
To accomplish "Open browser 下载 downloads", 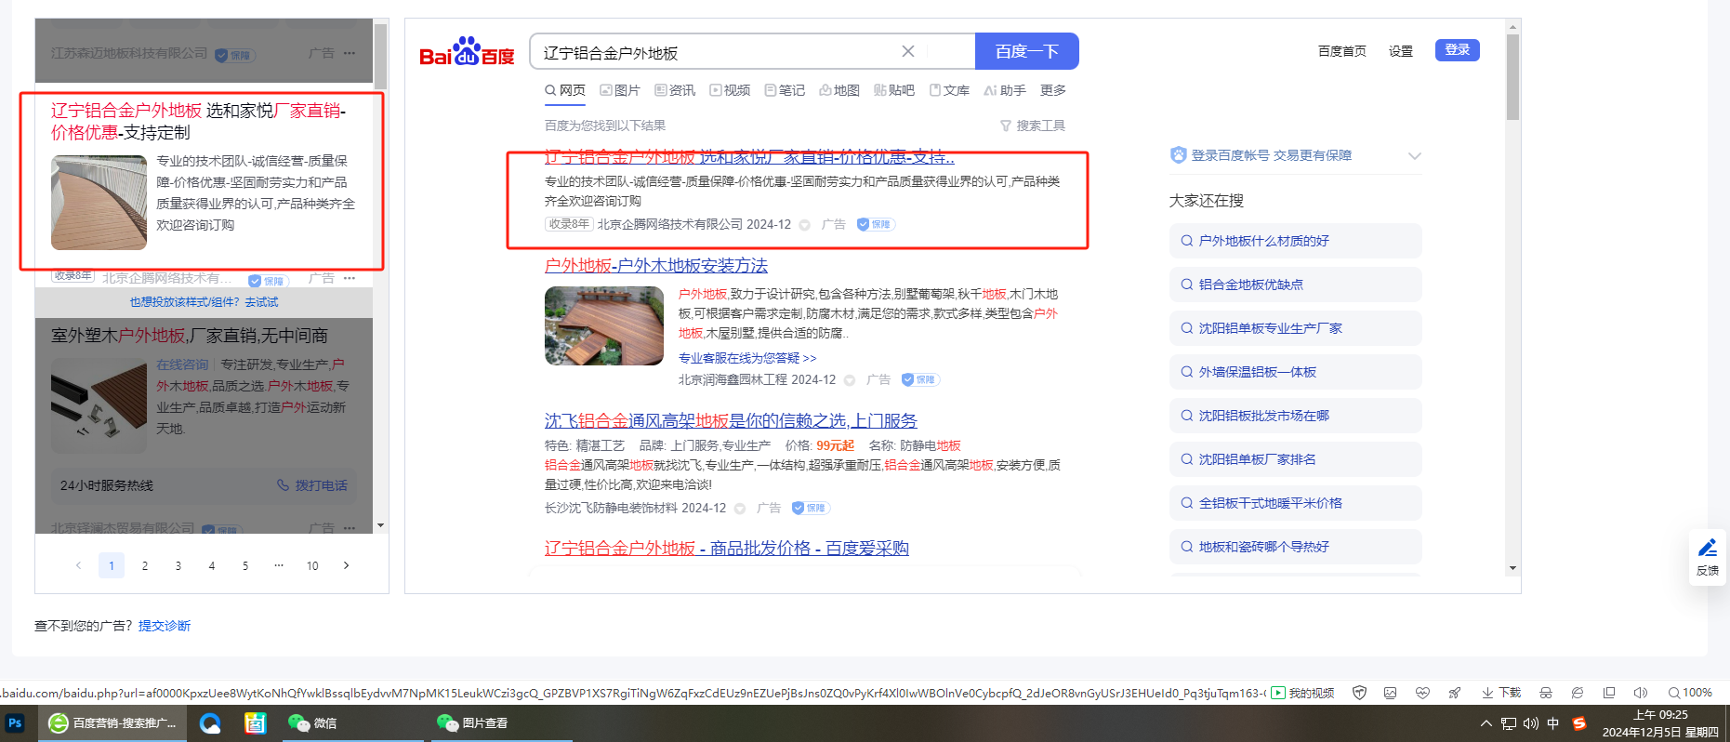I will pos(1501,693).
